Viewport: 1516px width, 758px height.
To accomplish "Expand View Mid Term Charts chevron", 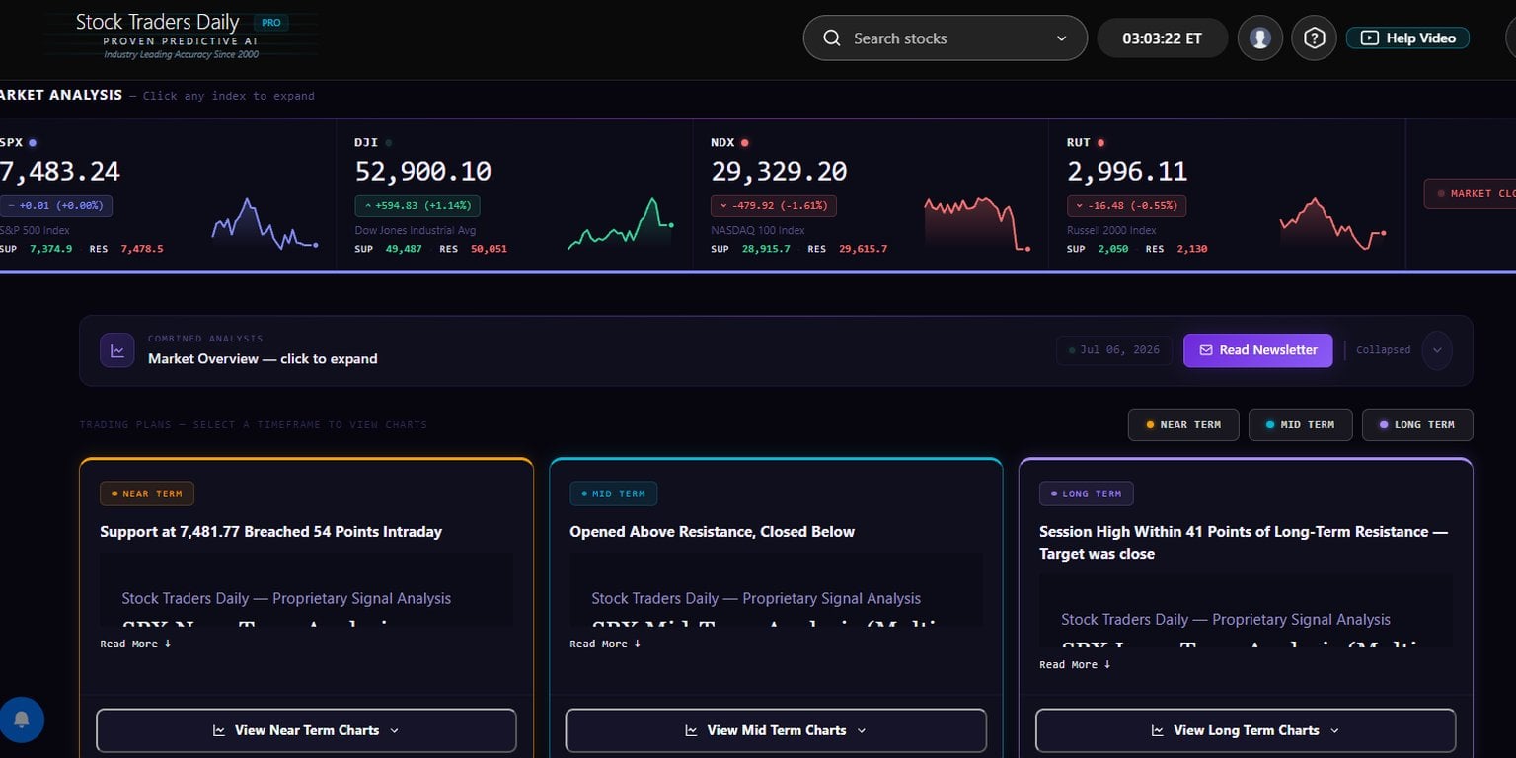I will (x=862, y=731).
